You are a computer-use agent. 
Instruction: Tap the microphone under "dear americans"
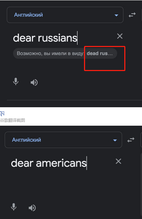(x=14, y=207)
